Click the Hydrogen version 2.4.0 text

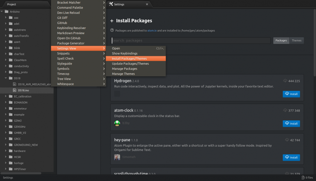(x=136, y=81)
